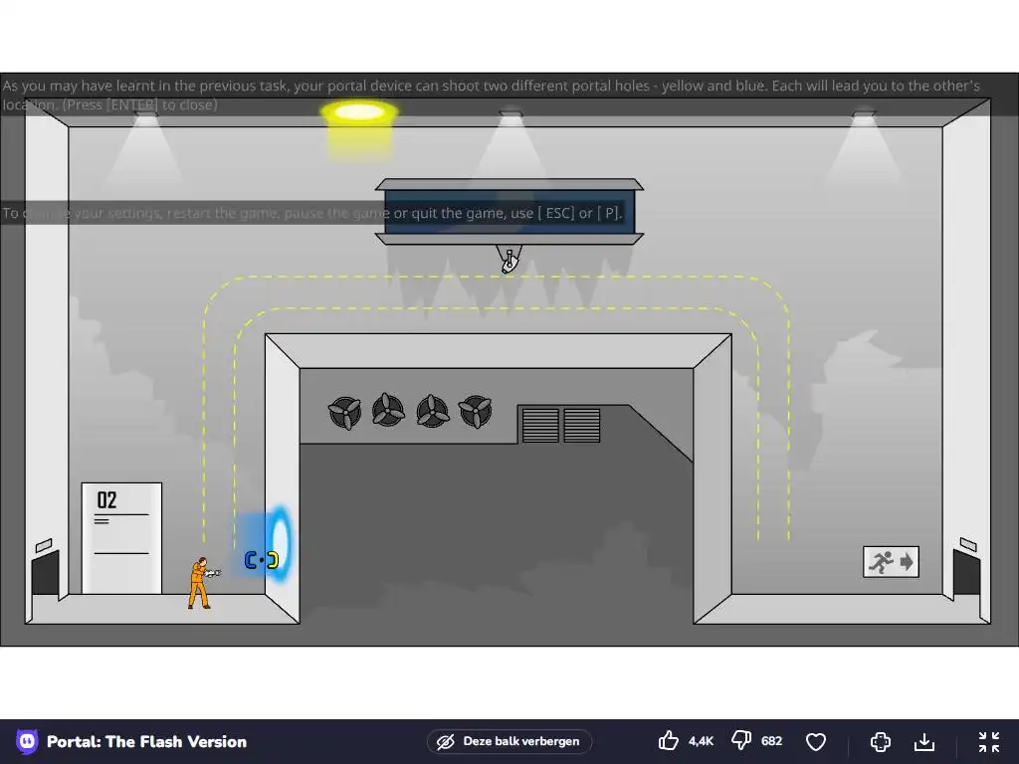This screenshot has height=764, width=1019.
Task: Click the third ventilation fan
Action: coord(432,411)
